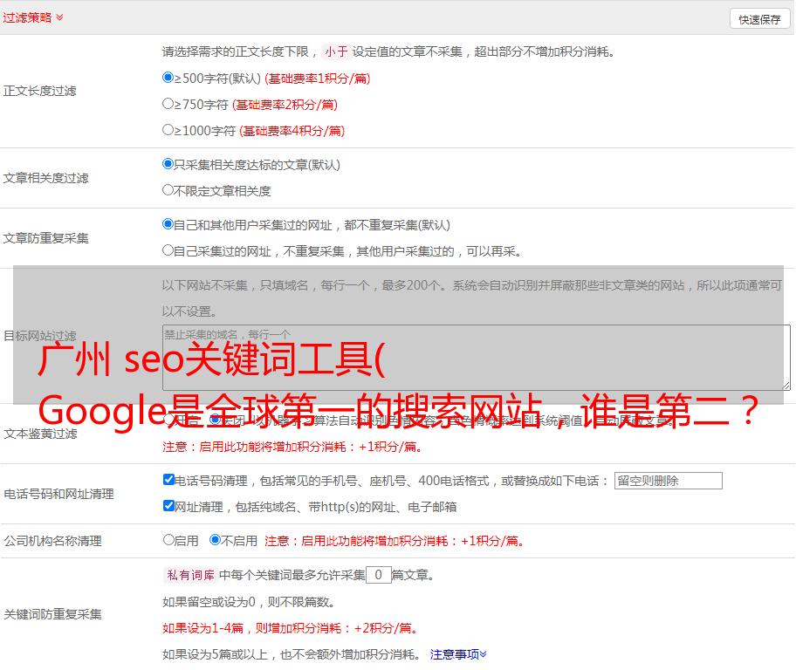796x670 pixels.
Task: Choose 自己采集过的网址 不重复采集 option
Action: [168, 250]
